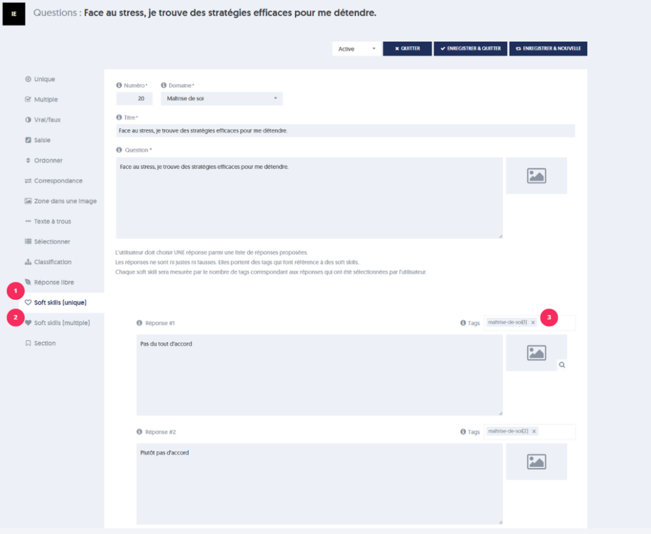Image resolution: width=651 pixels, height=534 pixels.
Task: Click the magnifier icon next to Réponse #1 image
Action: tap(562, 365)
